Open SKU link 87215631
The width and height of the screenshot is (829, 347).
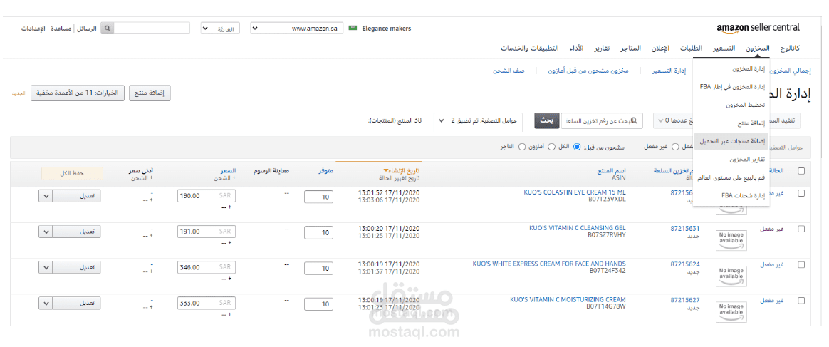pyautogui.click(x=685, y=229)
